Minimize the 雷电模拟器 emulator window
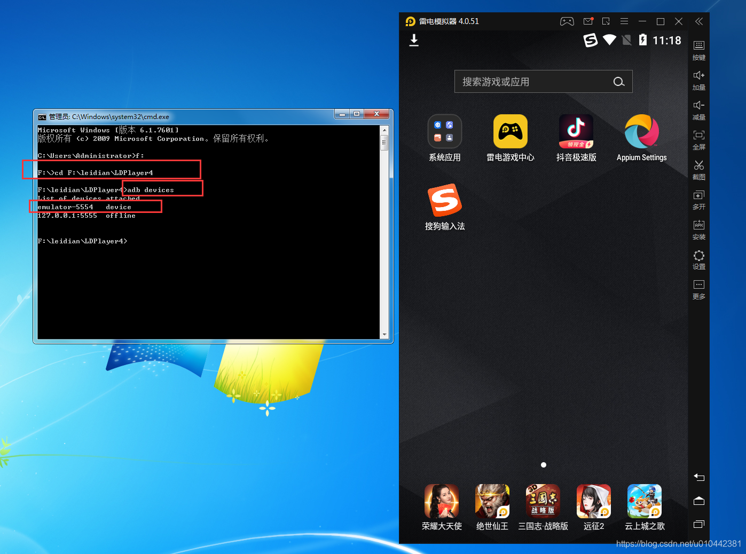This screenshot has width=746, height=554. (x=642, y=21)
